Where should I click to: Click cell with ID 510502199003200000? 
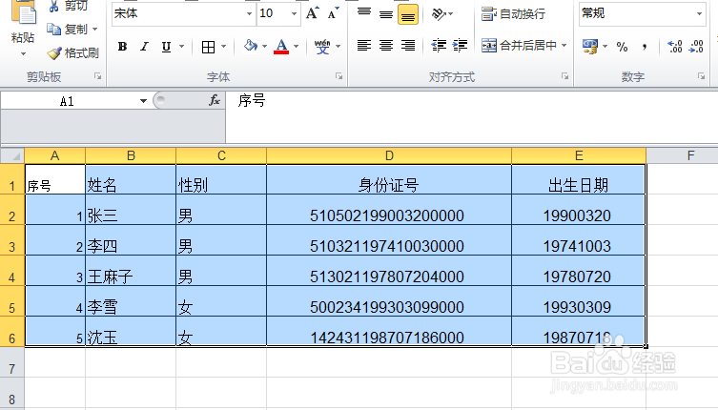tap(389, 210)
